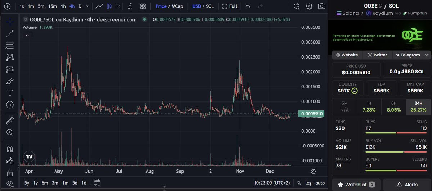The image size is (432, 191).
Task: Click the current price label 0.0005910 on axis
Action: click(x=311, y=114)
